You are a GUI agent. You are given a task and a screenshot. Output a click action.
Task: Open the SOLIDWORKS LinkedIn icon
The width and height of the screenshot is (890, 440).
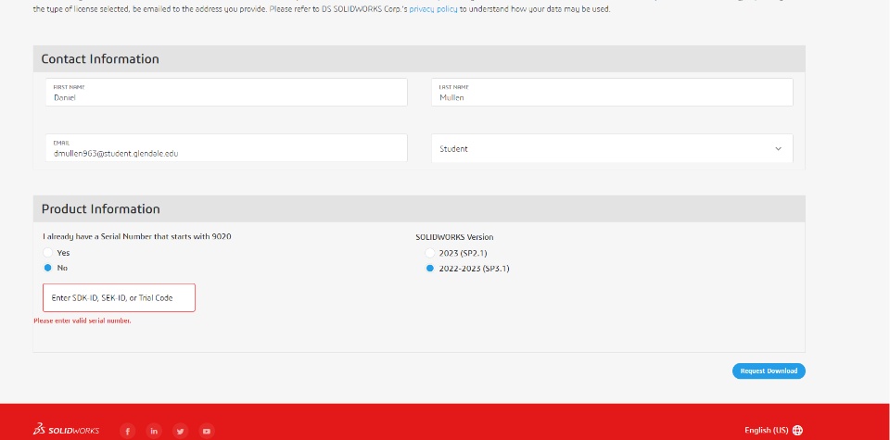154,431
